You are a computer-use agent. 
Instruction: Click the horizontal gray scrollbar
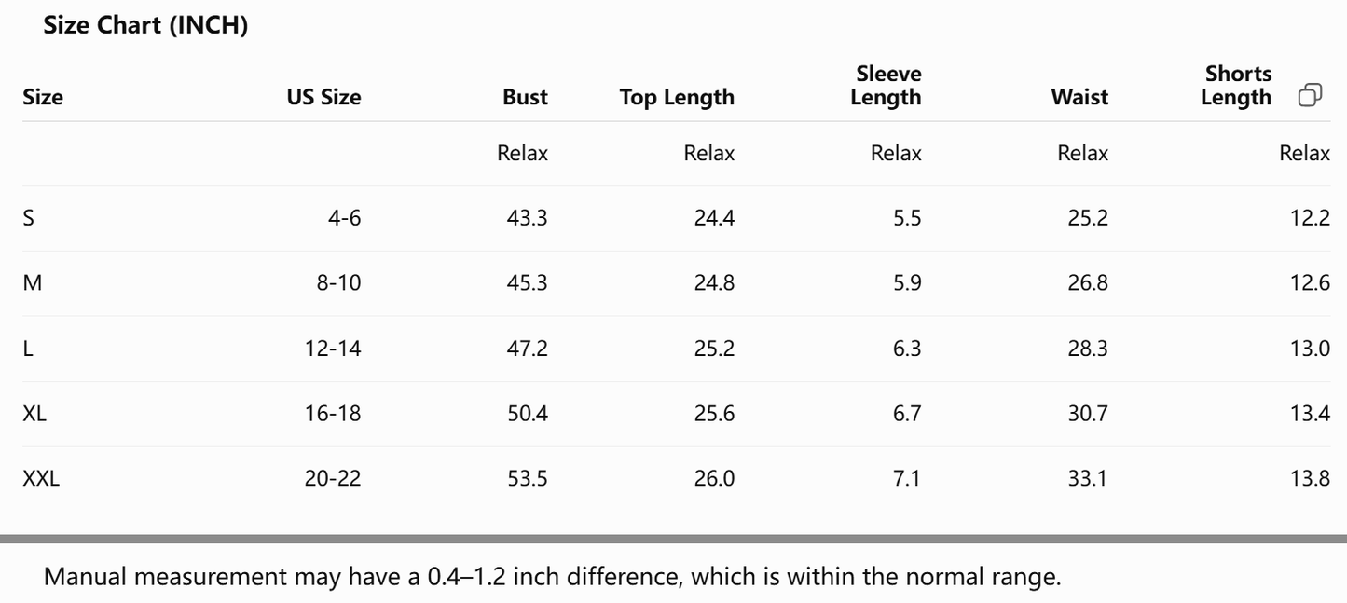tap(673, 539)
